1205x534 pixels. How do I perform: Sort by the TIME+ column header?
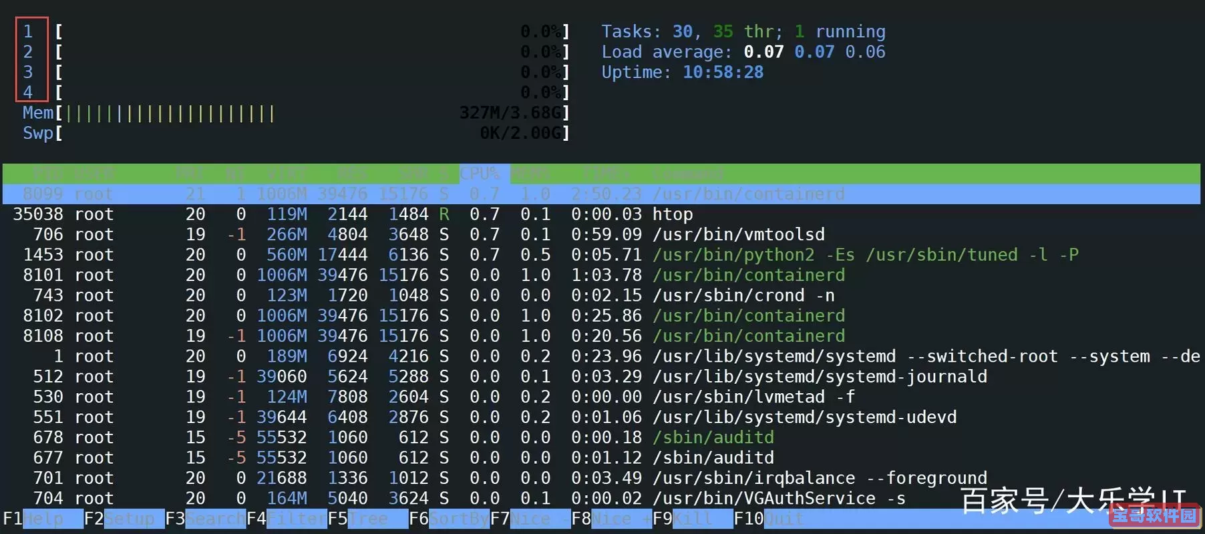(606, 174)
